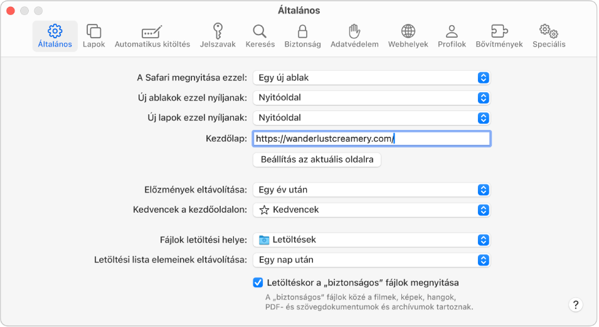Open the Webhelyek globe pane
The height and width of the screenshot is (327, 599).
pos(408,36)
